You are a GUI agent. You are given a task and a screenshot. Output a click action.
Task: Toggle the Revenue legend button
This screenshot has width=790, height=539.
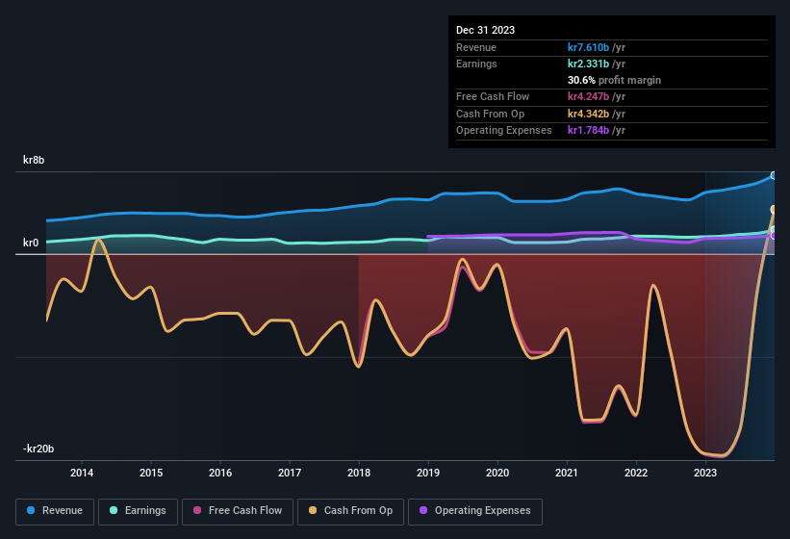click(x=55, y=511)
